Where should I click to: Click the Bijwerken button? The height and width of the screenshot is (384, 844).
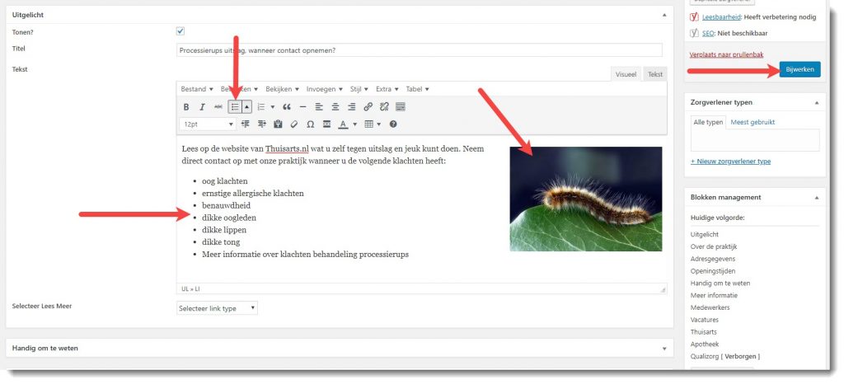coord(799,69)
